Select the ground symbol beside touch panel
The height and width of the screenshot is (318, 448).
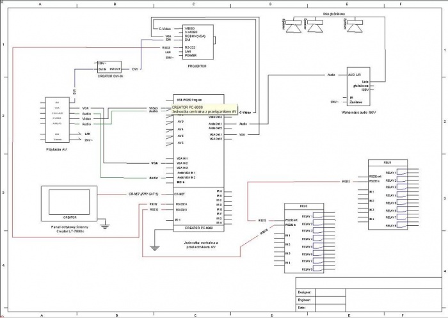coord(104,225)
